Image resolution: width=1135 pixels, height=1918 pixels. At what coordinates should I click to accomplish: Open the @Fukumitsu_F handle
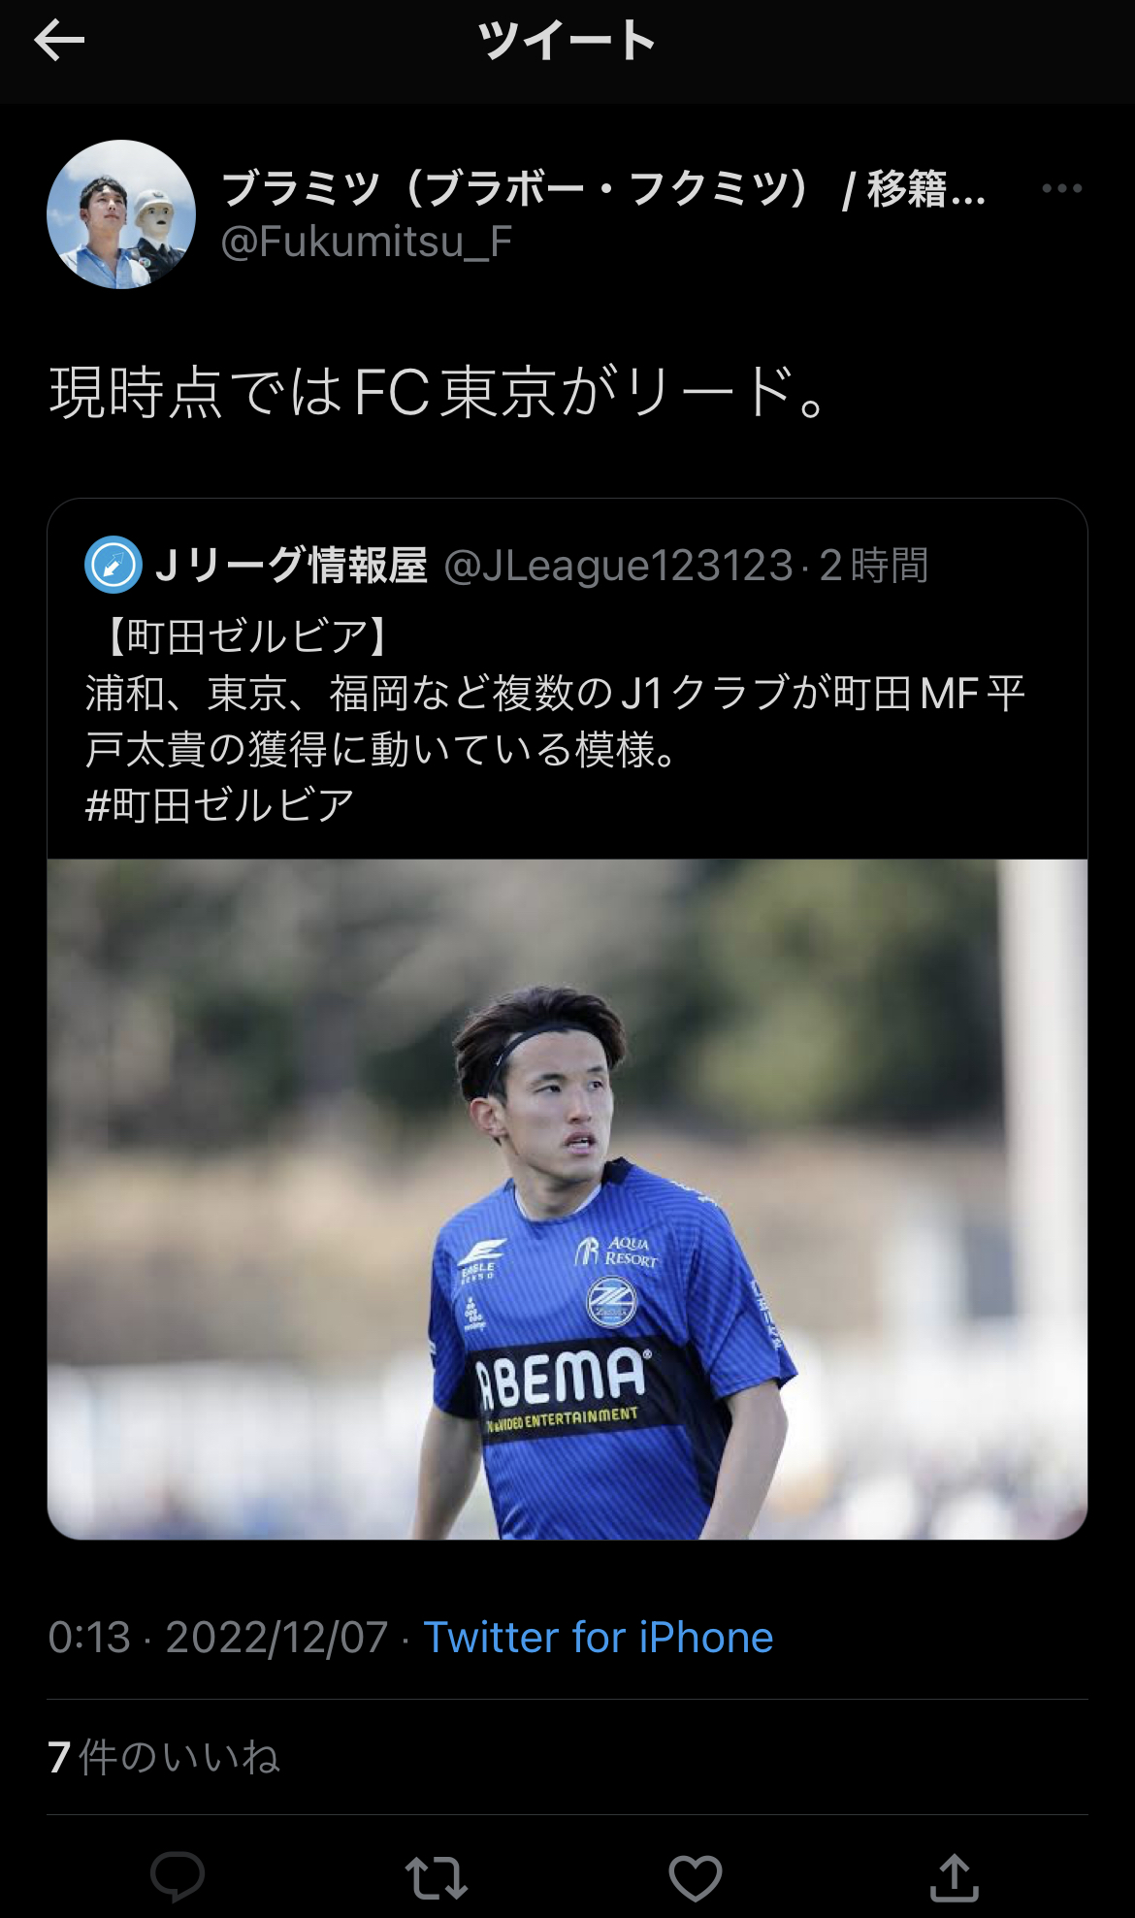click(x=366, y=242)
